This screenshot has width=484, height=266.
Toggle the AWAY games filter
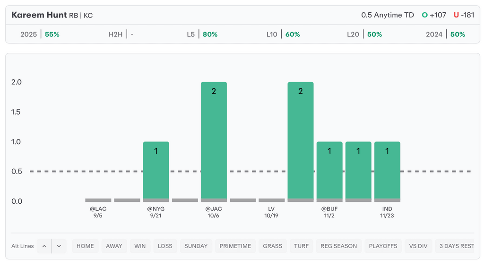pos(114,246)
